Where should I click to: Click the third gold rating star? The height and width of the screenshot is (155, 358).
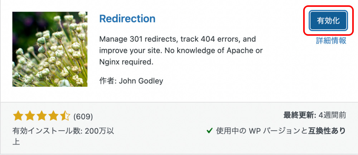[41, 116]
